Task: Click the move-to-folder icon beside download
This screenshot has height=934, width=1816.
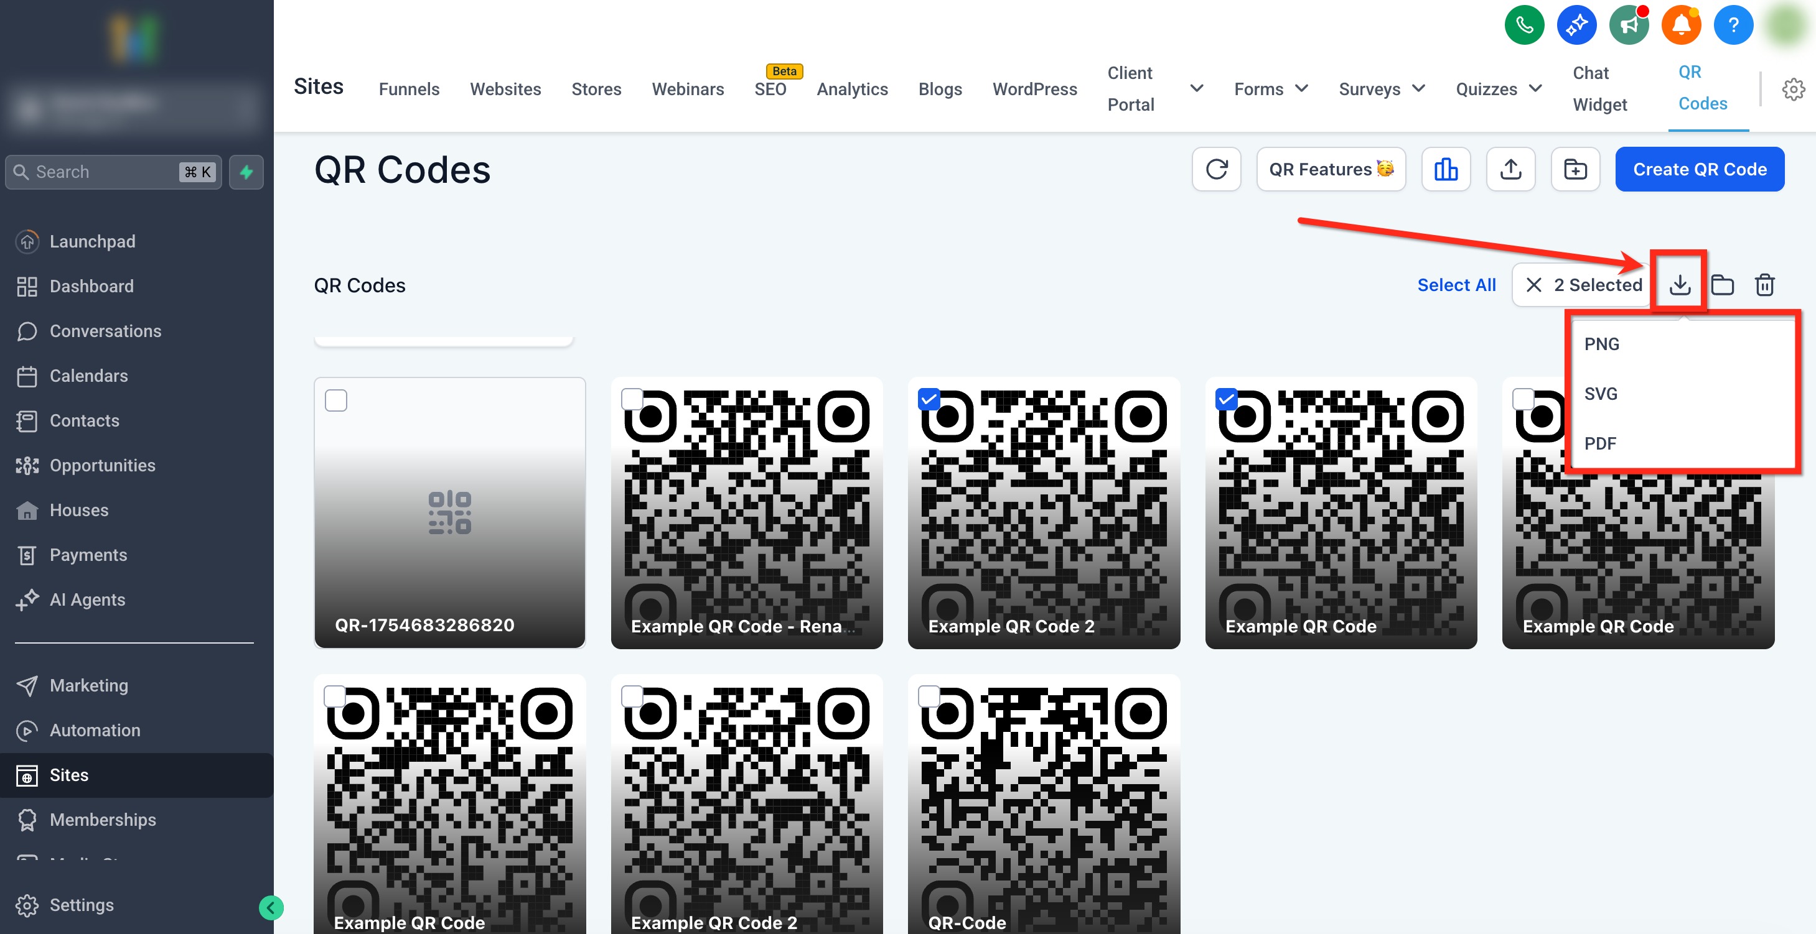Action: [x=1722, y=285]
